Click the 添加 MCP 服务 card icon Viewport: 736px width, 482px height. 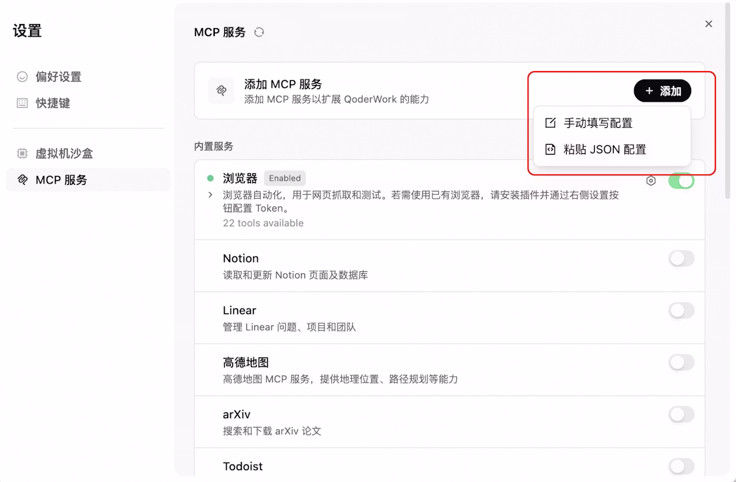click(221, 91)
